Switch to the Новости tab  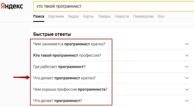point(122,16)
